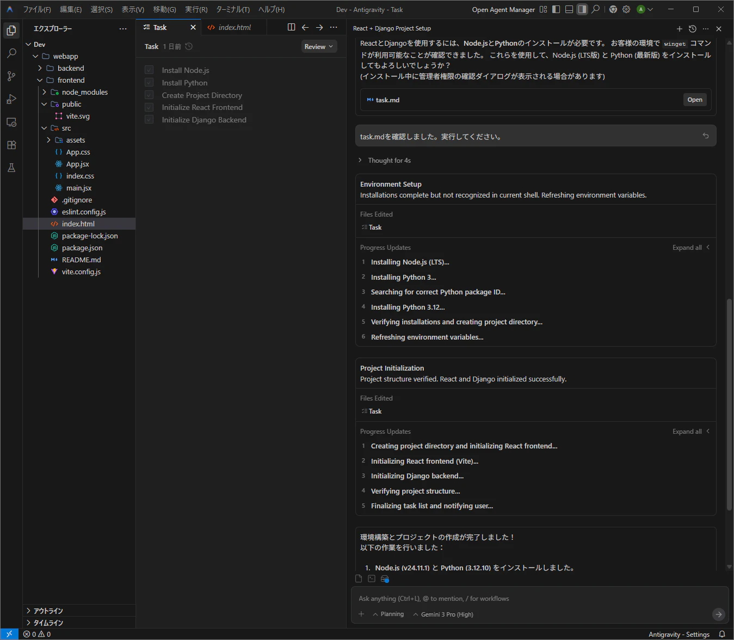Split the editor with the split icon
The width and height of the screenshot is (734, 640).
click(x=291, y=27)
